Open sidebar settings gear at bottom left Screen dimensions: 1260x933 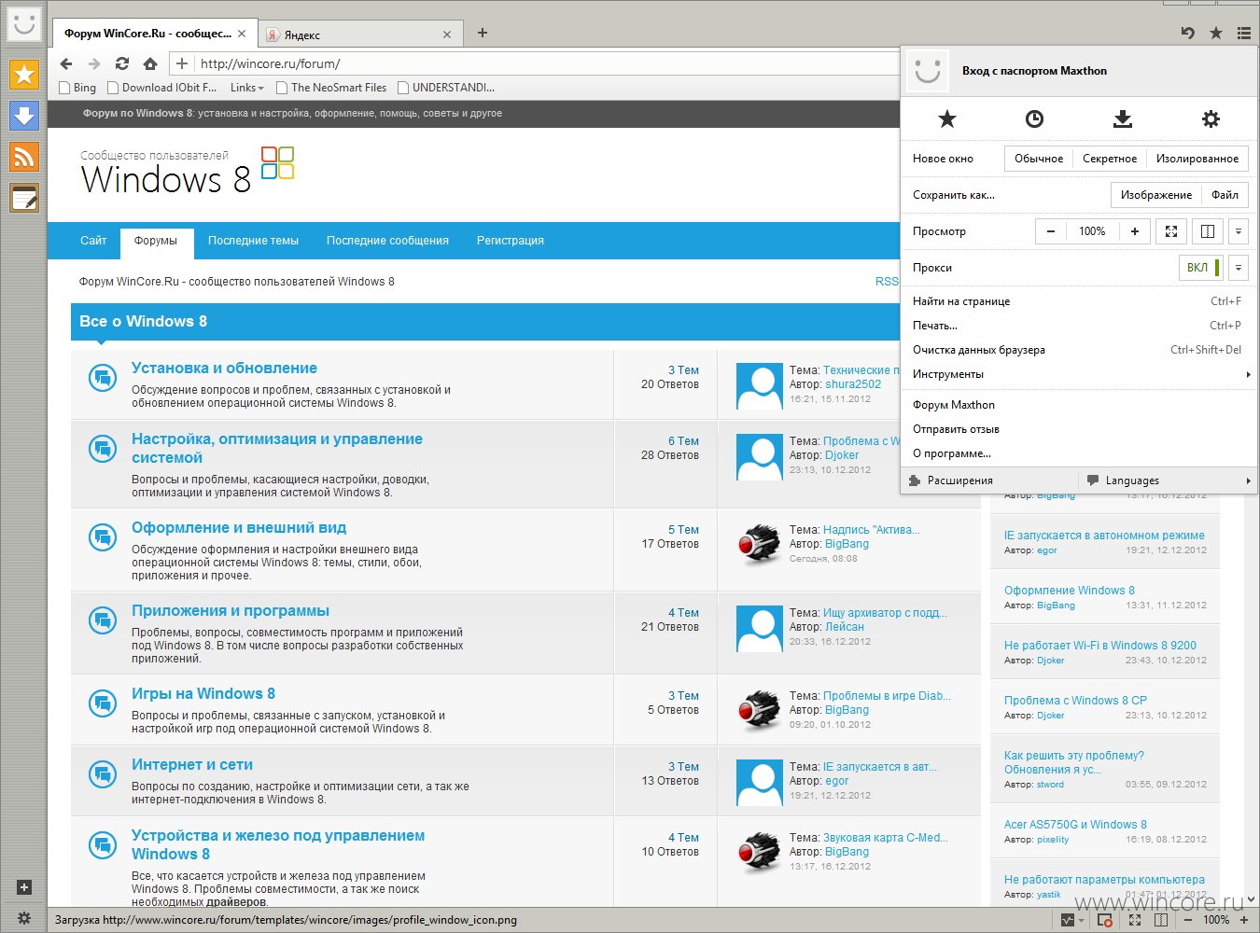pyautogui.click(x=24, y=918)
